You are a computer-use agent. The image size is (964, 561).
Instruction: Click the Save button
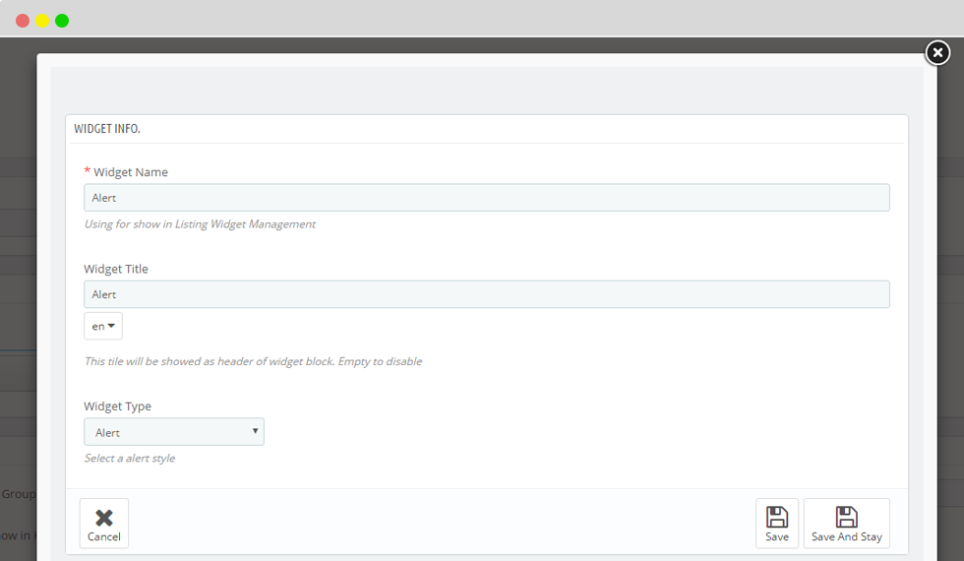pyautogui.click(x=777, y=524)
